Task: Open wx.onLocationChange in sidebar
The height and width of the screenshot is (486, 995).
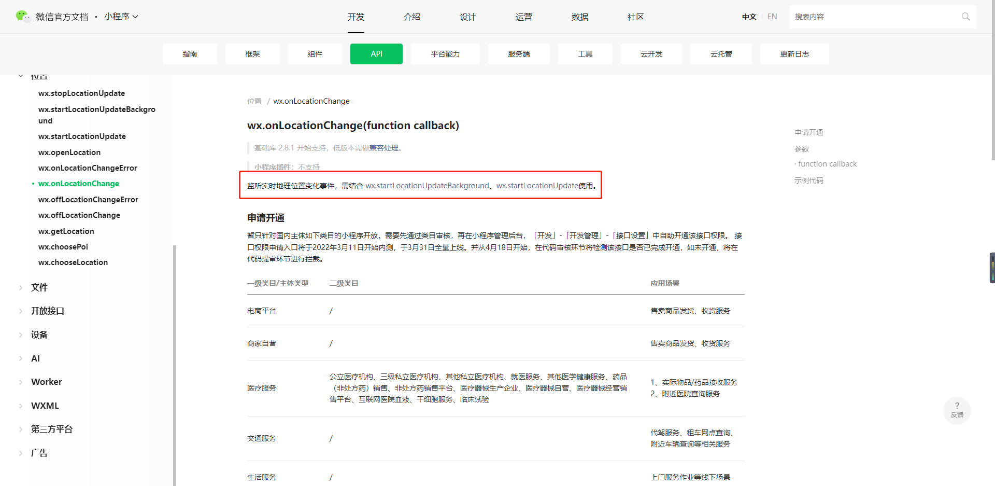Action: coord(79,184)
